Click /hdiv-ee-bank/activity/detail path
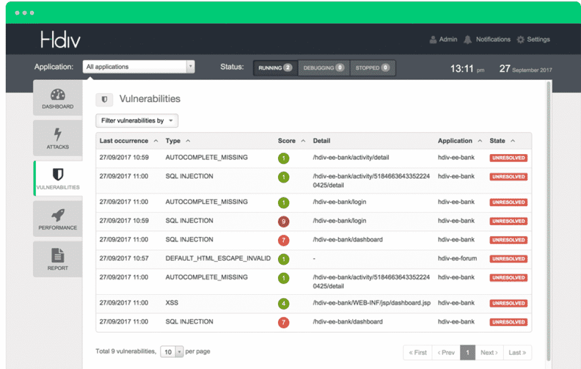The image size is (581, 369). coord(351,158)
